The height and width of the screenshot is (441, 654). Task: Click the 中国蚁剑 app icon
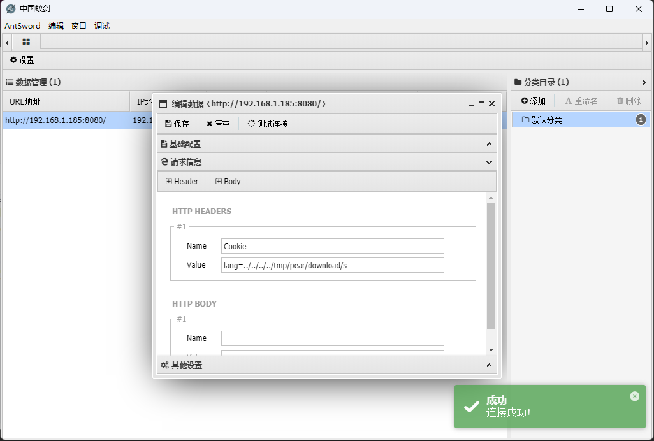(11, 9)
